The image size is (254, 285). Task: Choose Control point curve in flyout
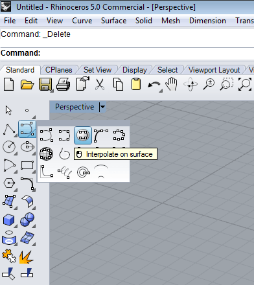pos(46,135)
